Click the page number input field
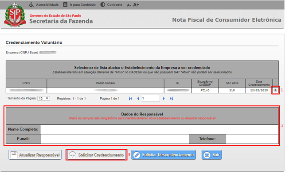The image size is (285, 172). [151, 98]
